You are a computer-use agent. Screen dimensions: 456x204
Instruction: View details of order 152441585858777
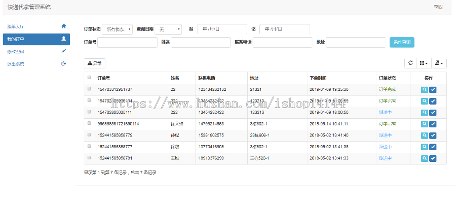pos(425,147)
